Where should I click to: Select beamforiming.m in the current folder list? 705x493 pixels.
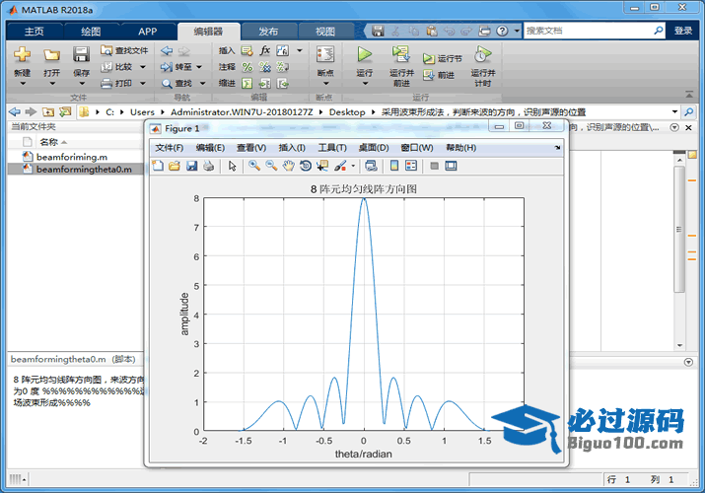71,156
